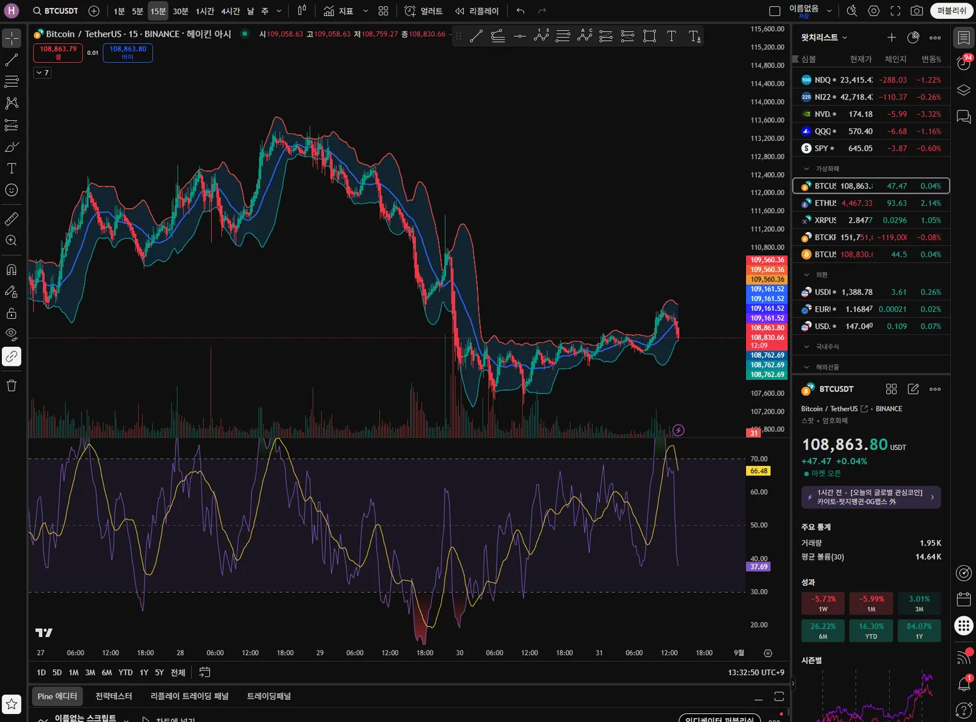Pick the anchored text tool in floating toolbar
The height and width of the screenshot is (722, 976).
(695, 36)
